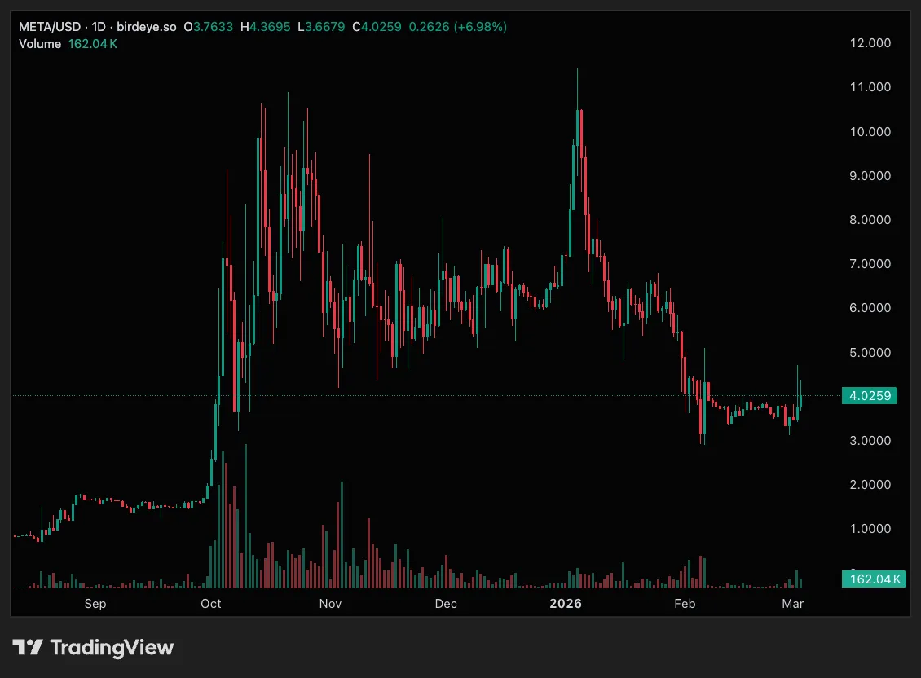Click the 1.0000 price axis label
The width and height of the screenshot is (921, 678).
[869, 529]
